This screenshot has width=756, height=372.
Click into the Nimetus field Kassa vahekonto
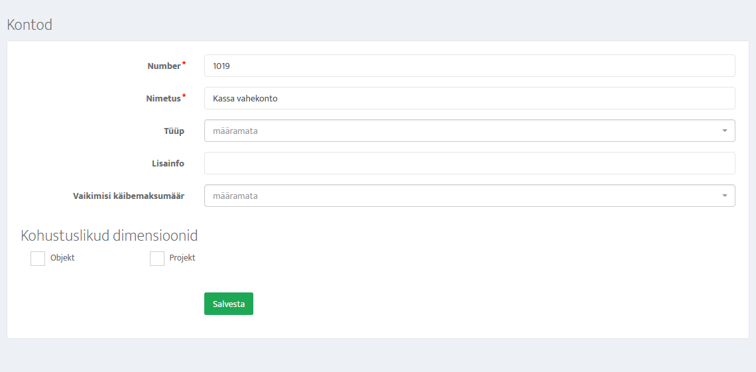tap(470, 98)
